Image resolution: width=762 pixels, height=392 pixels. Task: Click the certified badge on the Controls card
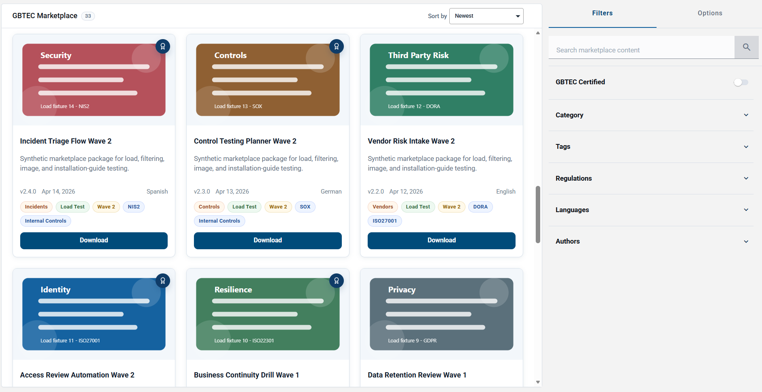[337, 46]
